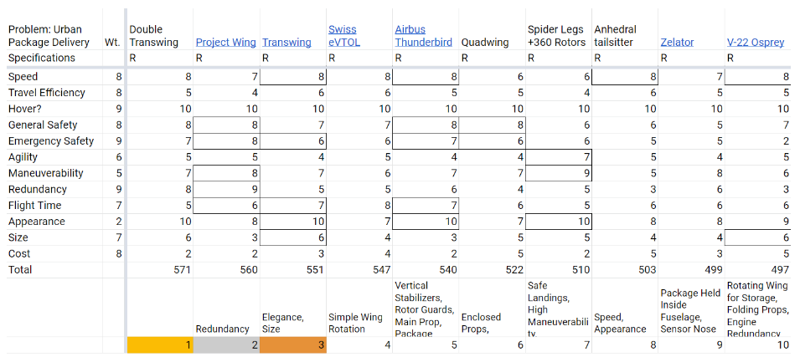Select the gold rank 1 cell
The image size is (800, 357).
pyautogui.click(x=160, y=344)
